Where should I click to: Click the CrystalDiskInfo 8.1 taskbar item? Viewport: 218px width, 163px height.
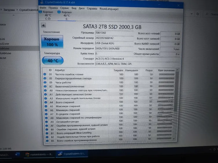(x=72, y=154)
